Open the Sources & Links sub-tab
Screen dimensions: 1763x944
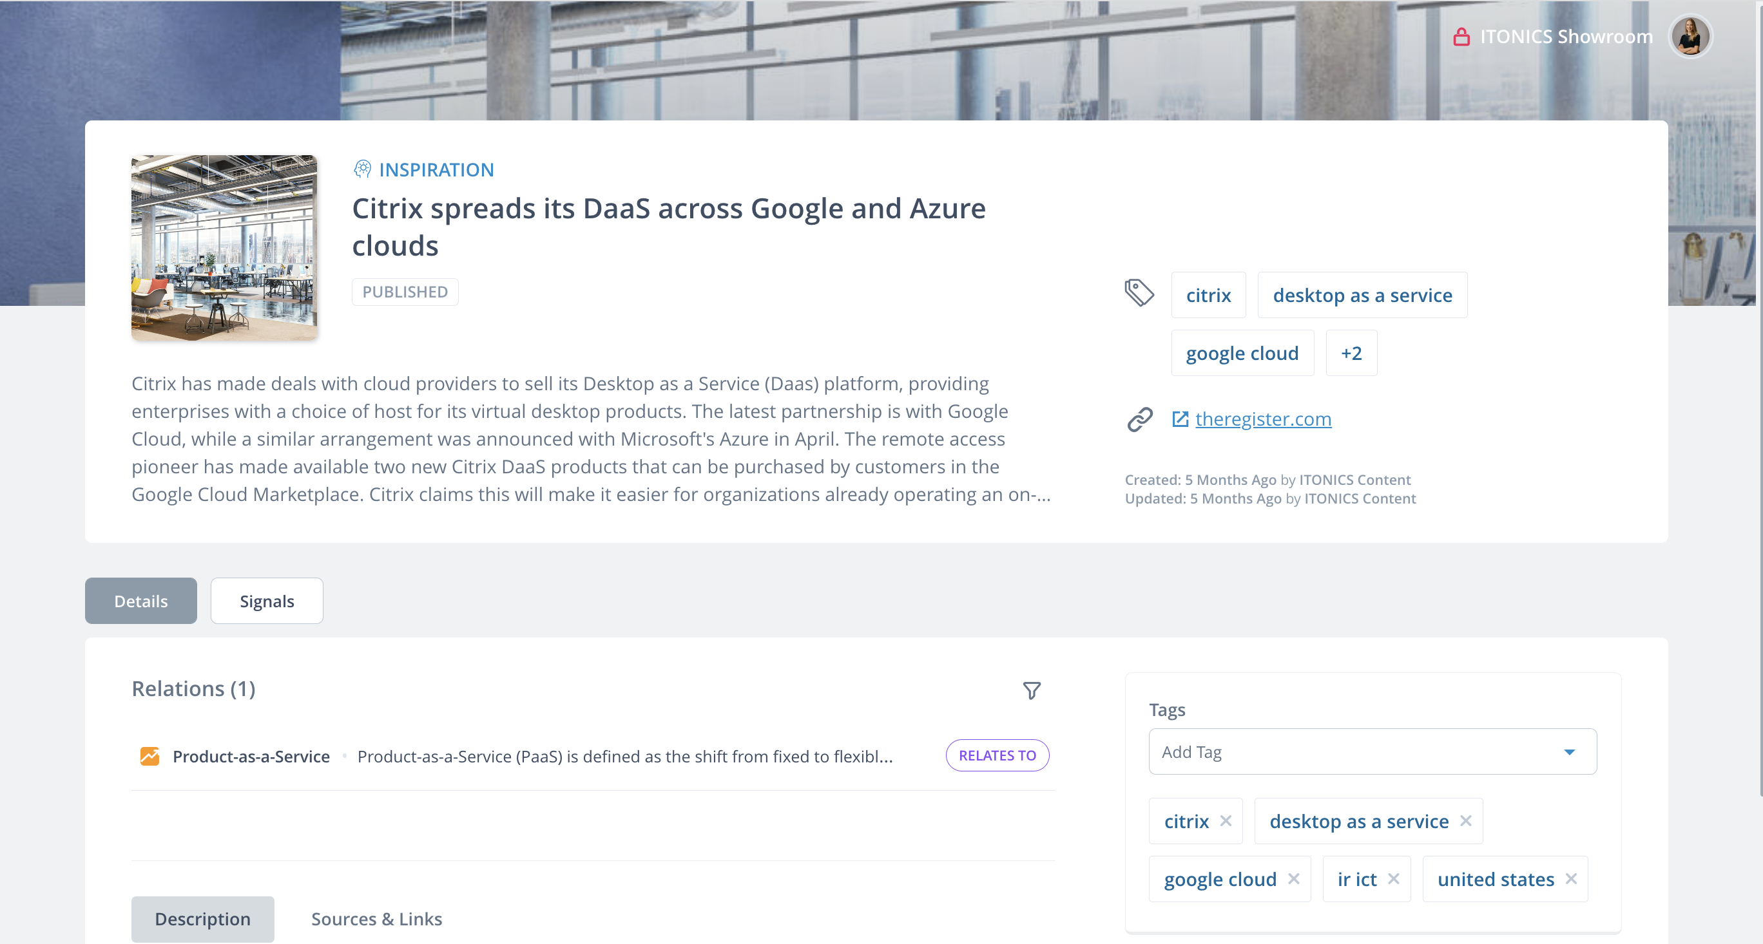coord(376,919)
